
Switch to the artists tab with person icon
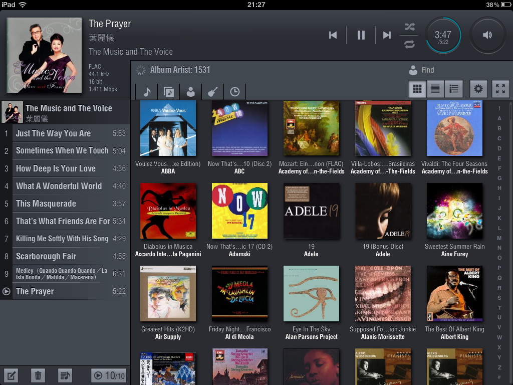[x=191, y=92]
